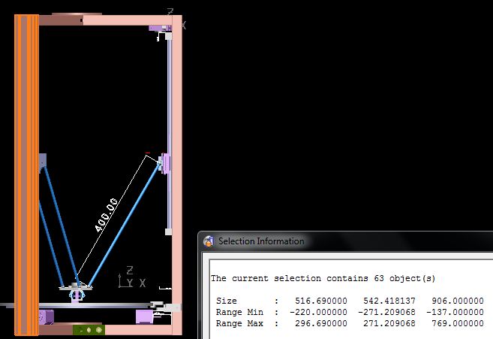Screen dimensions: 493x339
Task: Select the right carriage on the vertical rail
Action: (x=164, y=162)
